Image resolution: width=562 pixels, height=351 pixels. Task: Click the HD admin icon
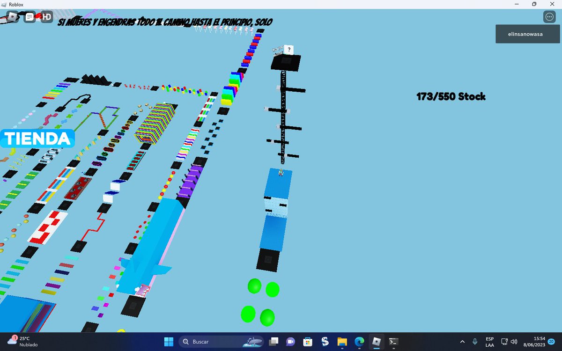46,17
